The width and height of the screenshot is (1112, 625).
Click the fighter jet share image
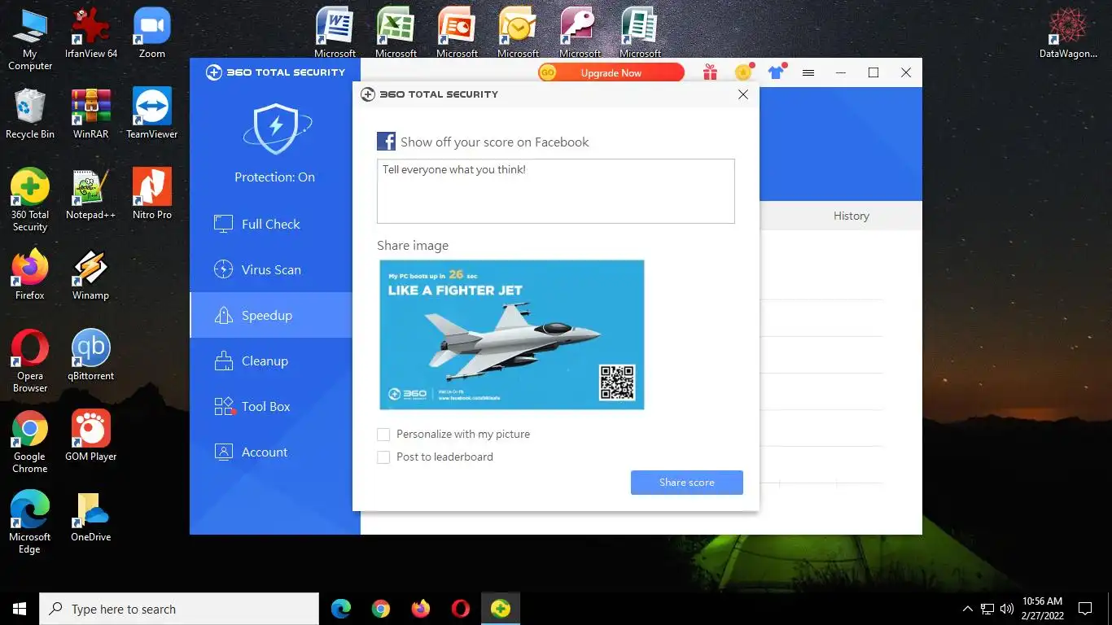click(x=512, y=334)
